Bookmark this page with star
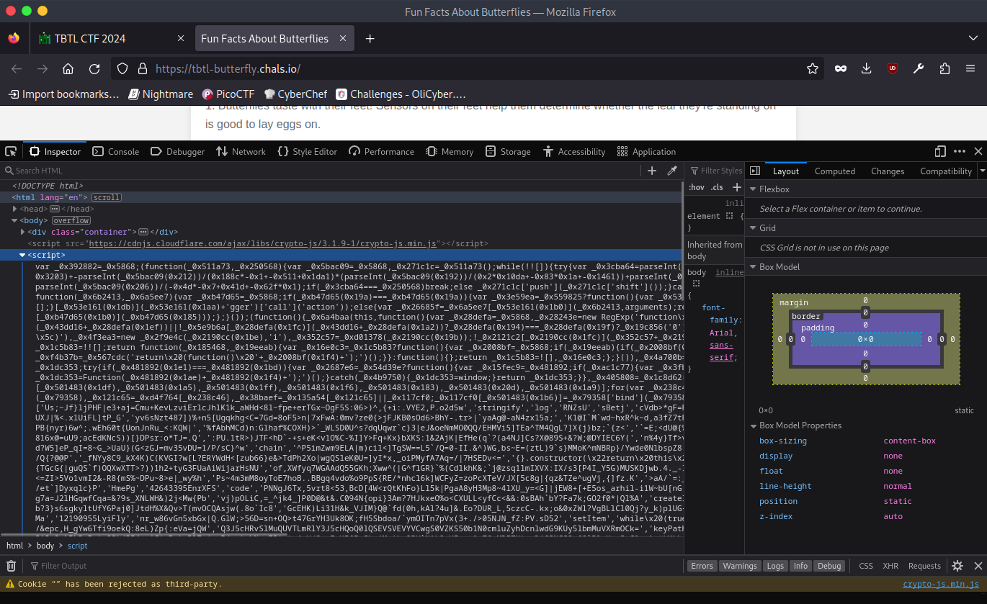987x604 pixels. pyautogui.click(x=813, y=68)
